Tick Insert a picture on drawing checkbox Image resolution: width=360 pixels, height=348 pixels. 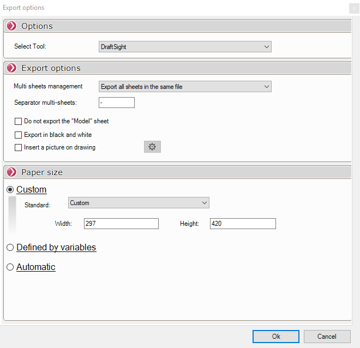click(x=19, y=147)
